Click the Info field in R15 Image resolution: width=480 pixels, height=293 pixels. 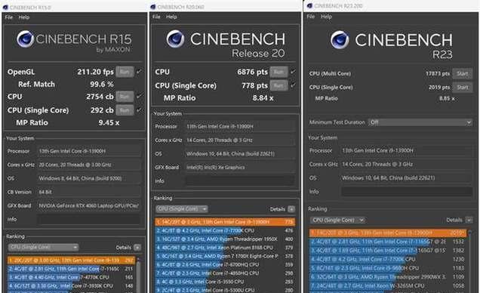click(x=89, y=219)
